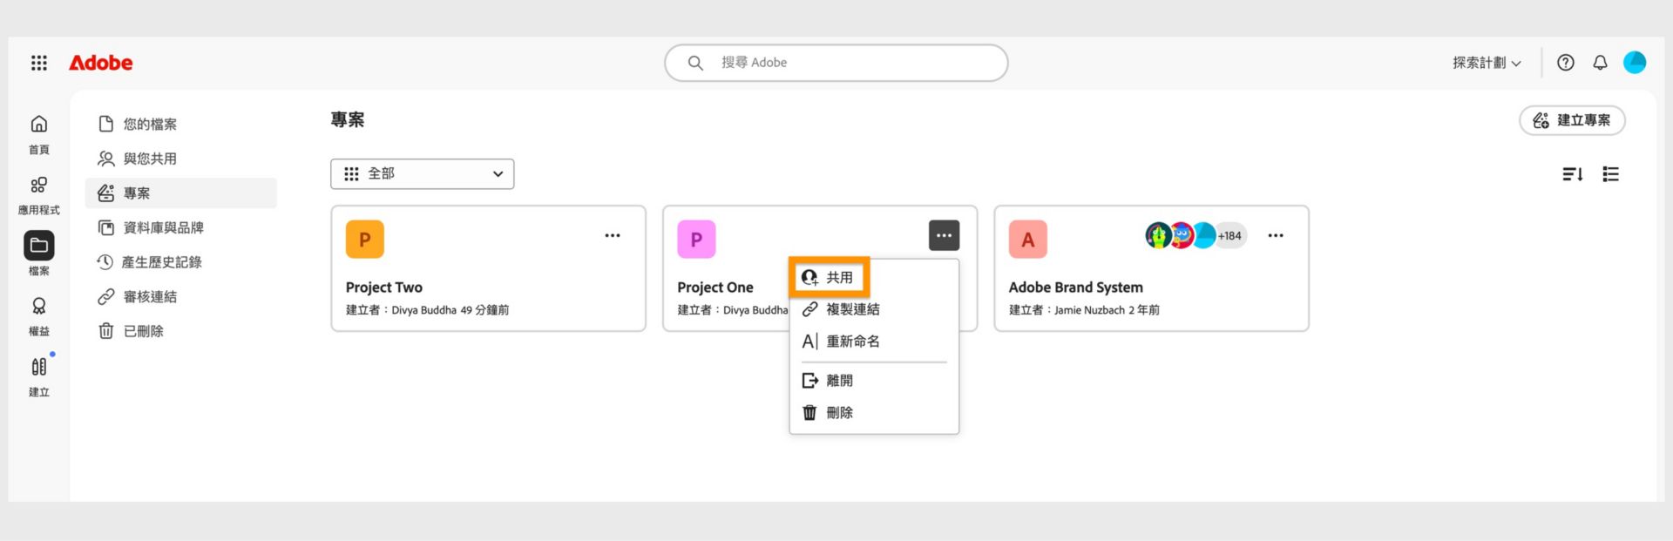Click the first collaborator avatar on Adobe Brand System

[1158, 235]
